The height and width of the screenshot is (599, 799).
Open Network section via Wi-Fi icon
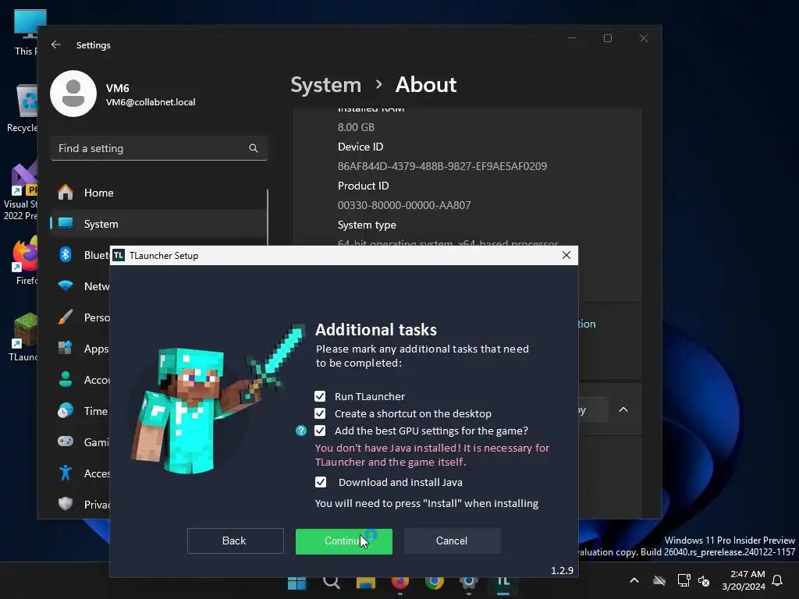pyautogui.click(x=66, y=285)
